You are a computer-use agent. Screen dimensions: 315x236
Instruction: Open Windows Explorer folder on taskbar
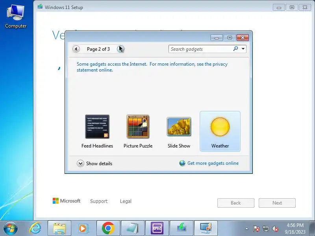coord(59,229)
